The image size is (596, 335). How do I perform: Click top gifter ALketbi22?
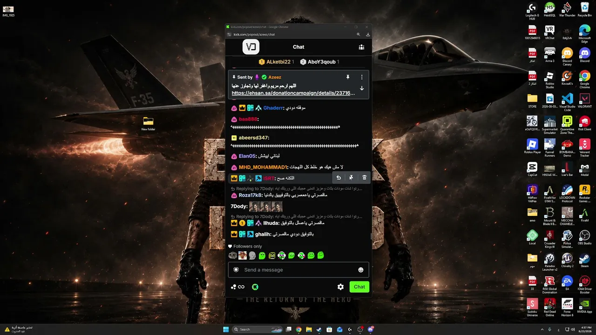pos(278,62)
